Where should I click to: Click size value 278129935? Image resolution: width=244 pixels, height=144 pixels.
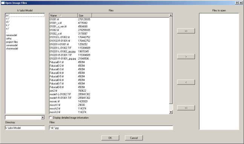[84, 19]
